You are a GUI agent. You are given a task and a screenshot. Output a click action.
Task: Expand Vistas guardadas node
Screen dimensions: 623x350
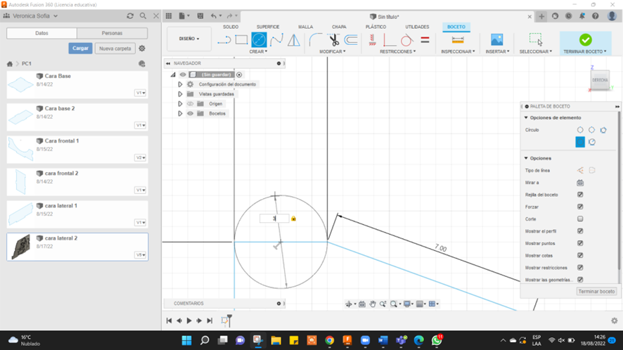click(x=180, y=94)
